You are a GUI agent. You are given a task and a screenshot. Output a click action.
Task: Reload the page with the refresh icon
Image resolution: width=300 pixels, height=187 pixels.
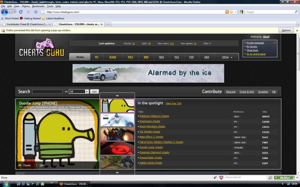(21, 12)
